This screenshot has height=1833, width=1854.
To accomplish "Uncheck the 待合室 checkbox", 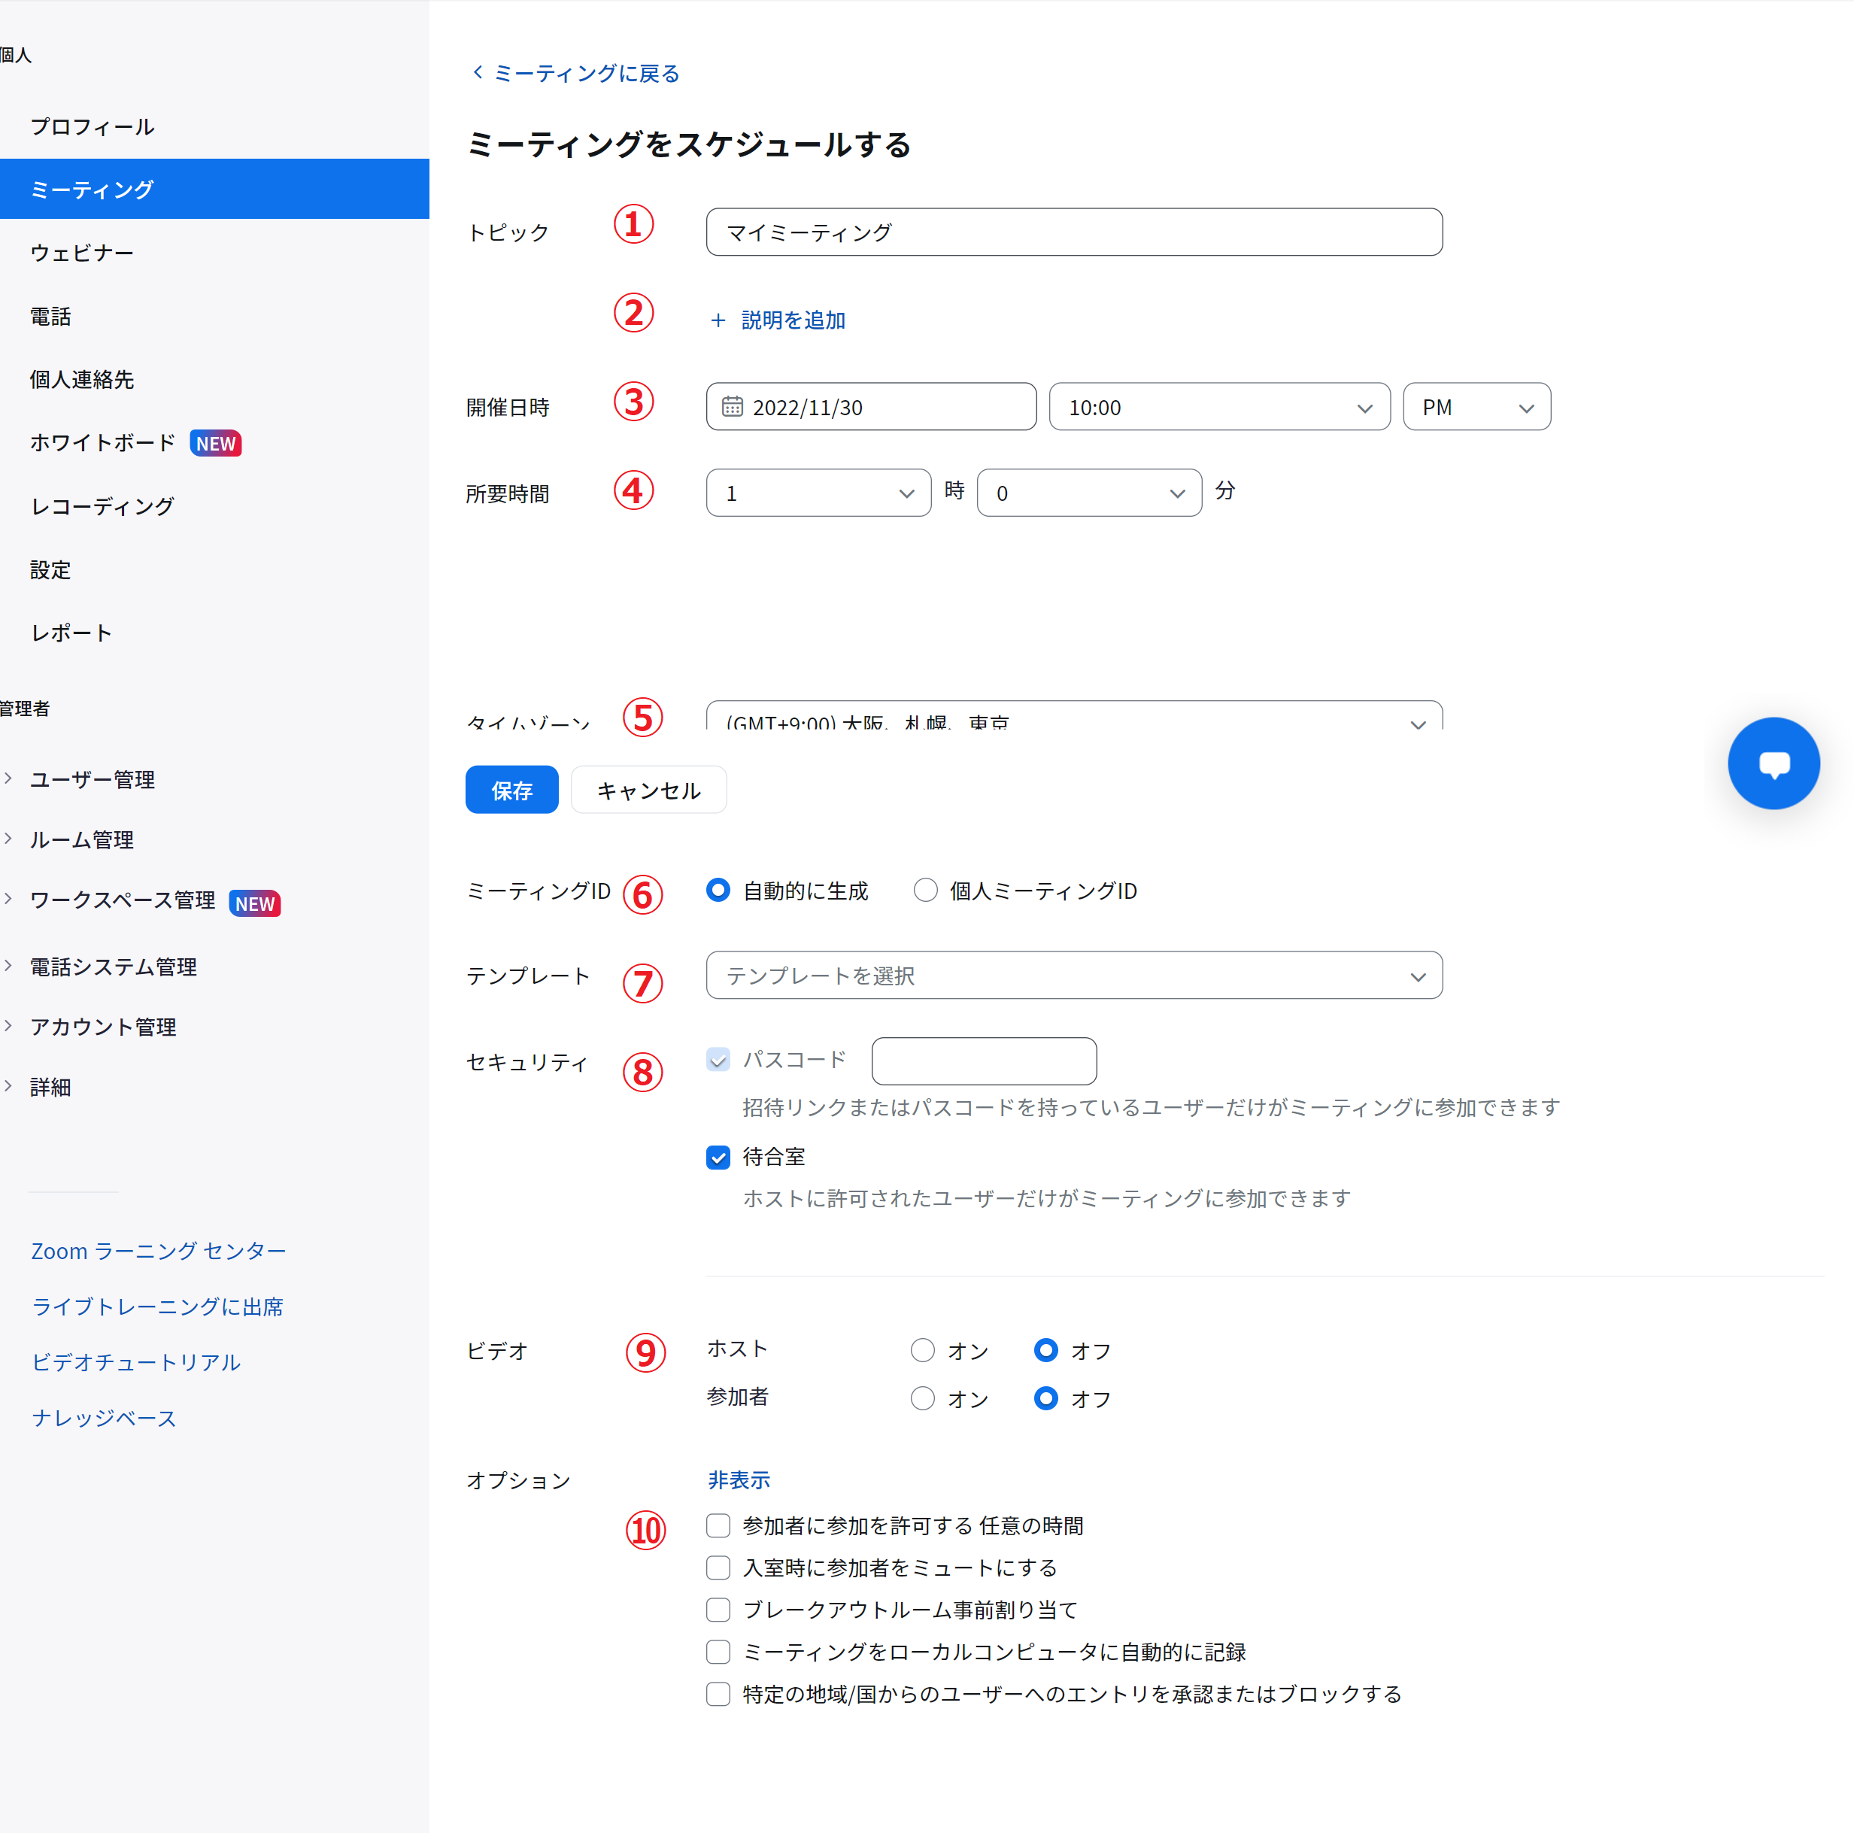I will coord(718,1158).
